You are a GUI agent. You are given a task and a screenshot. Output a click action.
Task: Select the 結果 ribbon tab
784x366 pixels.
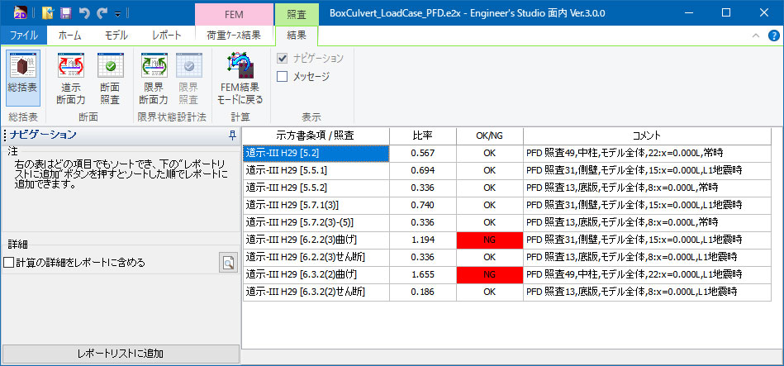coord(296,36)
